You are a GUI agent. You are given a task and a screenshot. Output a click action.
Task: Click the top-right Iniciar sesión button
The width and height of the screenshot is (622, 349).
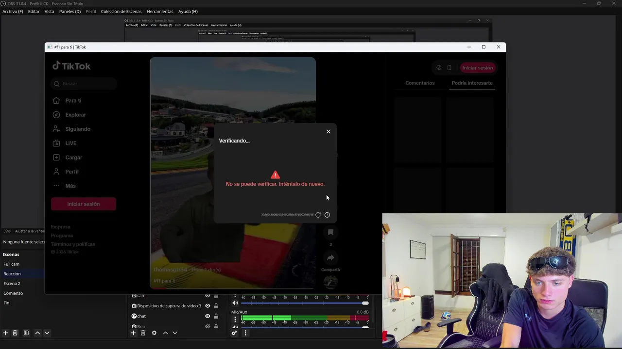click(x=477, y=68)
